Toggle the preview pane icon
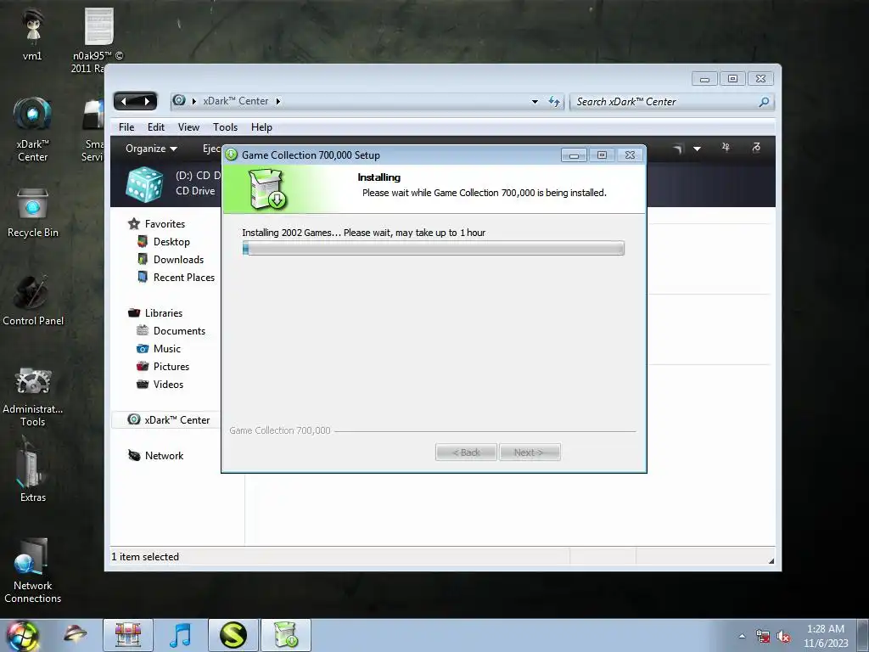The height and width of the screenshot is (652, 869). 726,148
